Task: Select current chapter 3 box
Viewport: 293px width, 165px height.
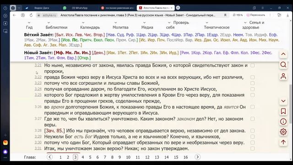Action: (x=75, y=157)
